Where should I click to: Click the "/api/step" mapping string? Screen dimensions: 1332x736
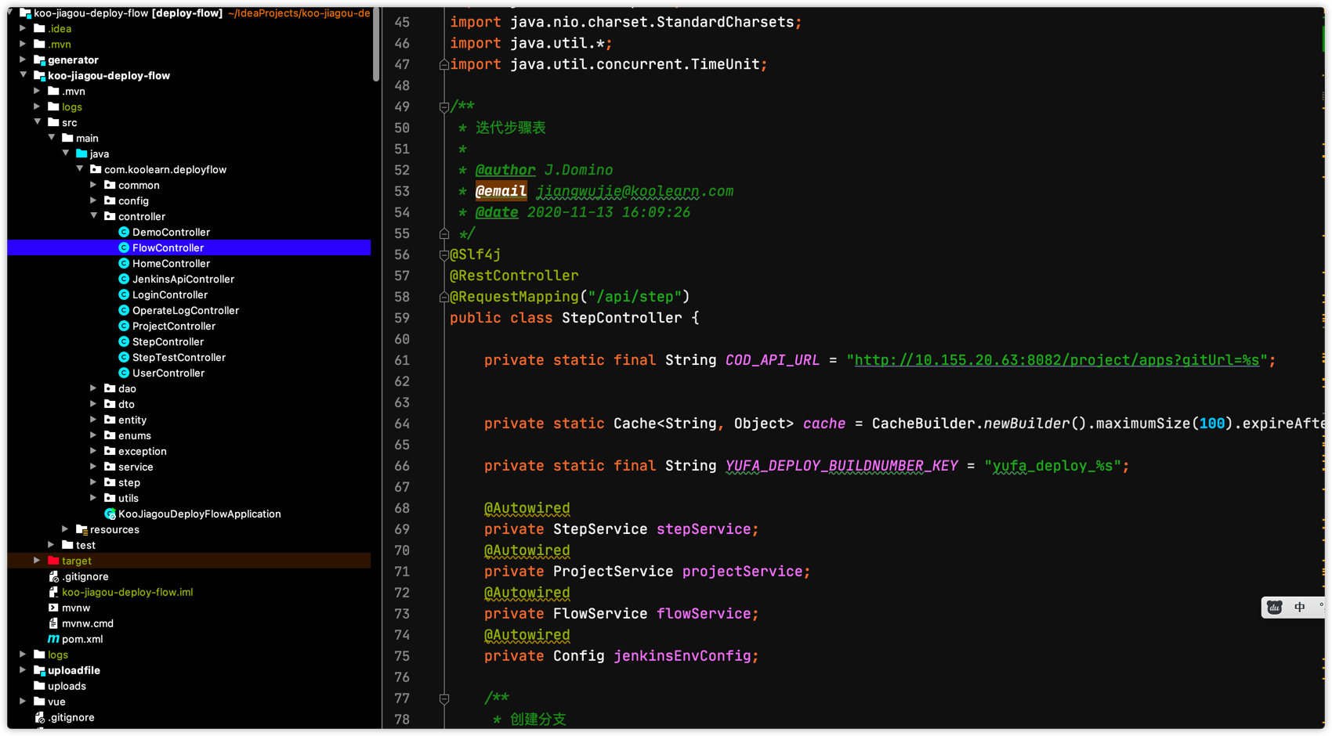(635, 297)
